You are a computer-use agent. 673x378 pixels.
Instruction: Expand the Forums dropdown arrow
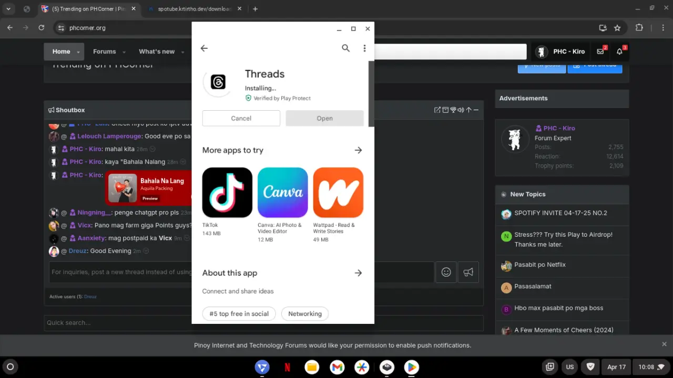coord(124,52)
